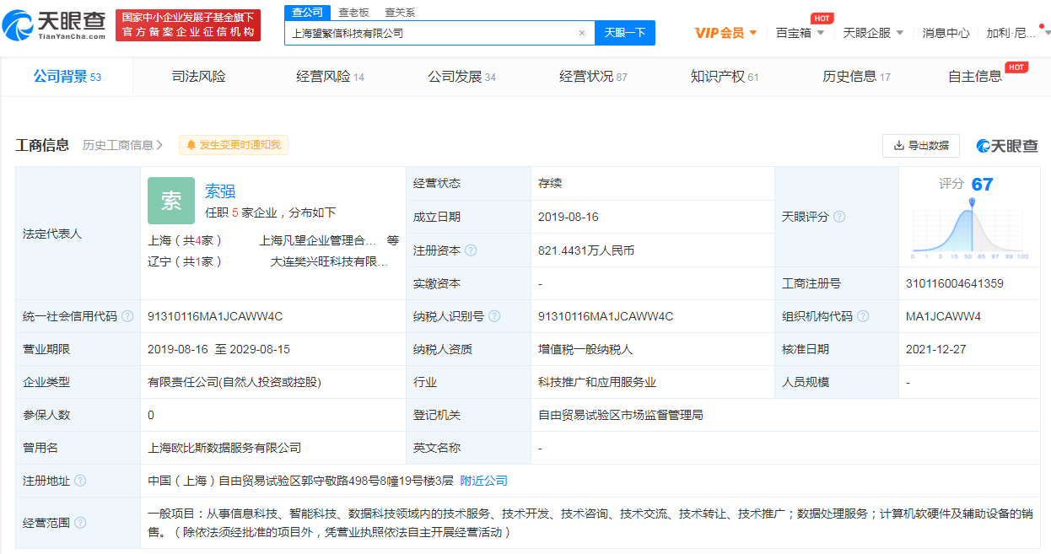Click question mark icon beside 组织机构代码
The height and width of the screenshot is (554, 1051).
pos(864,314)
